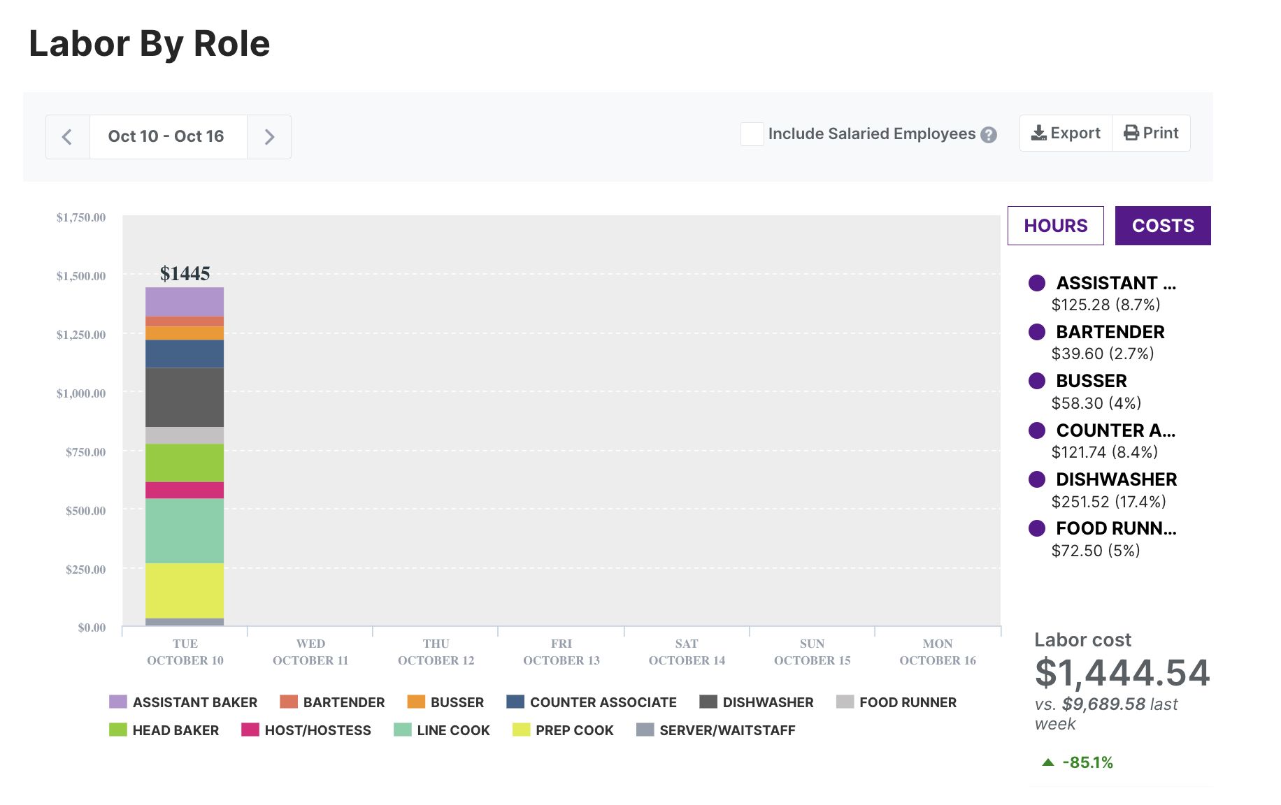Click the HEAD BAKER green color swatch
This screenshot has width=1281, height=805.
(x=117, y=730)
